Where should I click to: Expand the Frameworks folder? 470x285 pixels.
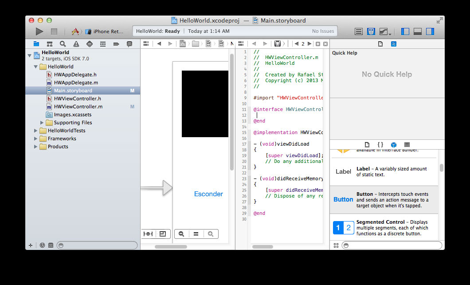point(36,139)
